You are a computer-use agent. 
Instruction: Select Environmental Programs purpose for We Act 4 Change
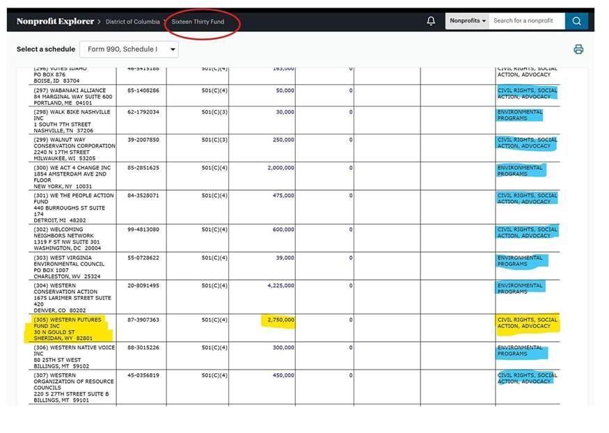click(520, 171)
